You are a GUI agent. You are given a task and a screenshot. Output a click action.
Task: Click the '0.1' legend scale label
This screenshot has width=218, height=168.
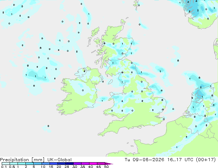[x=4, y=167]
